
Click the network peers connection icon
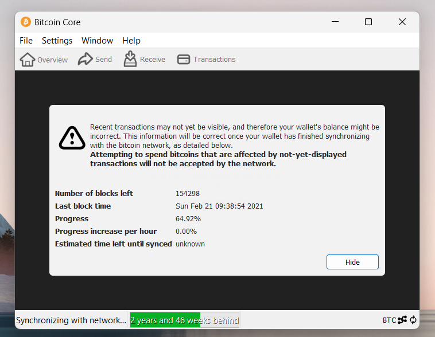[x=402, y=320]
